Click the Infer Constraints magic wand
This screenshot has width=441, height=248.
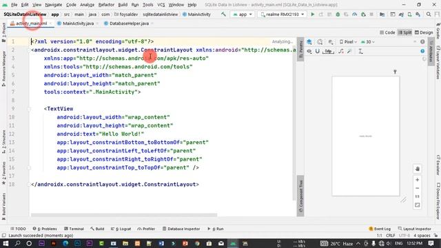click(x=349, y=51)
